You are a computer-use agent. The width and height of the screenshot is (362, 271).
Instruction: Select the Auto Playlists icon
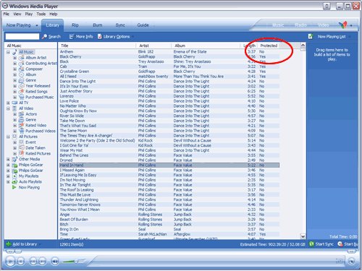pyautogui.click(x=14, y=181)
